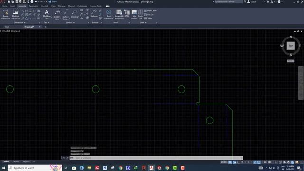Click the N compass direction on ViewCube

pos(291,37)
